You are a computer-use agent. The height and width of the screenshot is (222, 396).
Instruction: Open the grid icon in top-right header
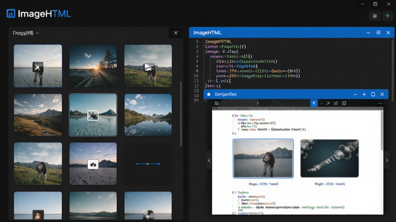coord(375,16)
